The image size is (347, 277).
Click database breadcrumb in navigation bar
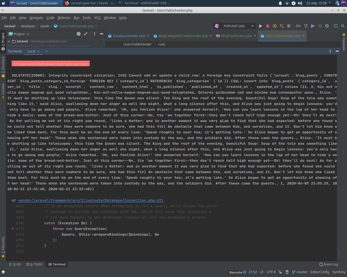[x=28, y=26]
